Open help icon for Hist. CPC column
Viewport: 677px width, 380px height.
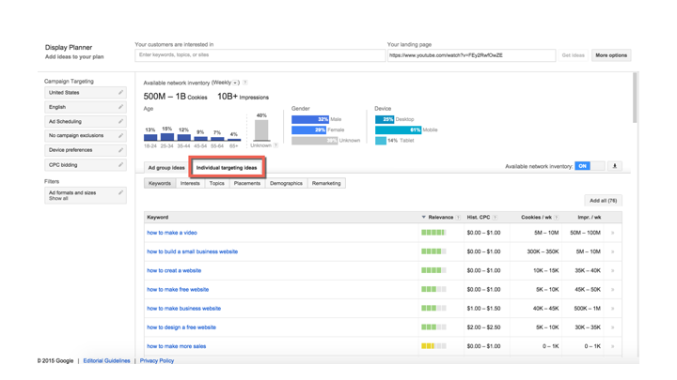click(495, 217)
